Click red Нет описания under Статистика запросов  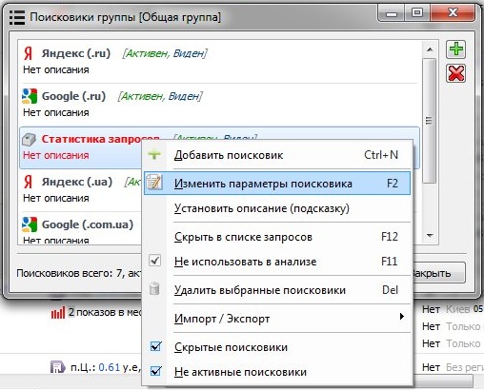point(56,155)
